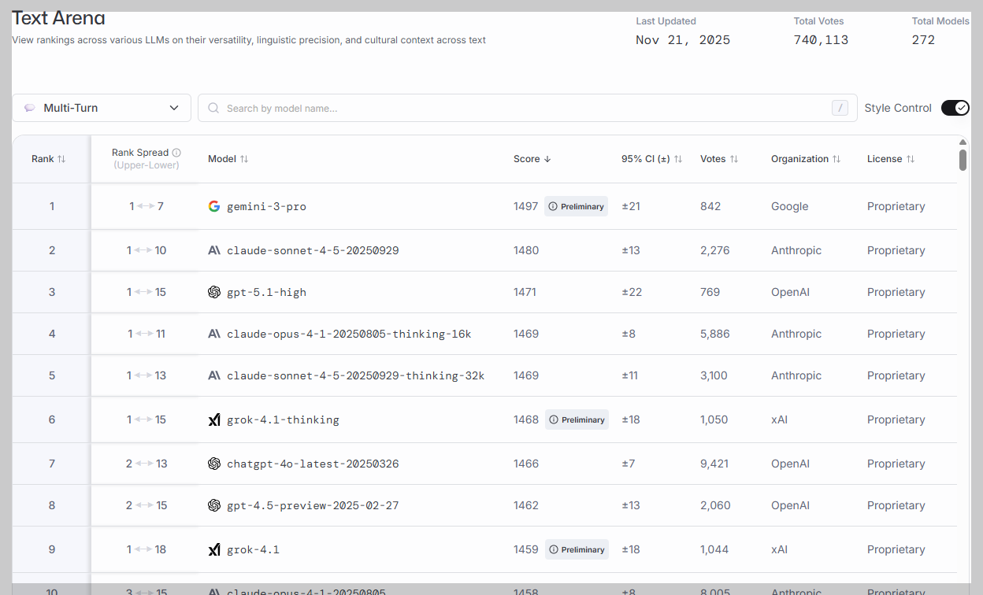Viewport: 983px width, 595px height.
Task: Click the Rank Spread info icon
Action: (176, 153)
